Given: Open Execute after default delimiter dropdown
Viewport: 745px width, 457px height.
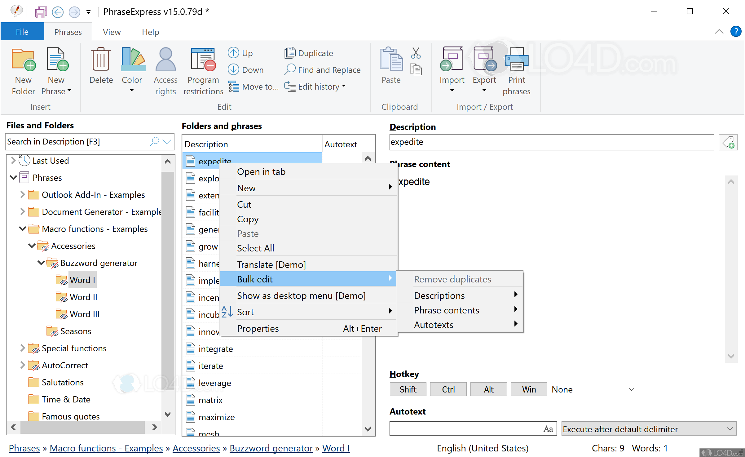Looking at the screenshot, I should tap(648, 429).
